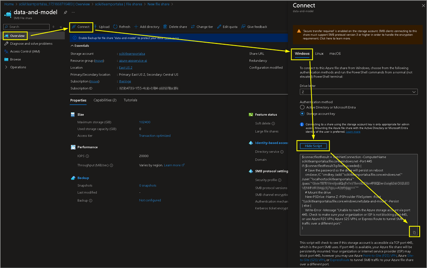Click move link next to Resource group
This screenshot has width=427, height=268.
(99, 61)
